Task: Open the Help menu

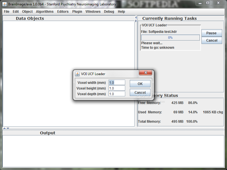Action: click(121, 12)
